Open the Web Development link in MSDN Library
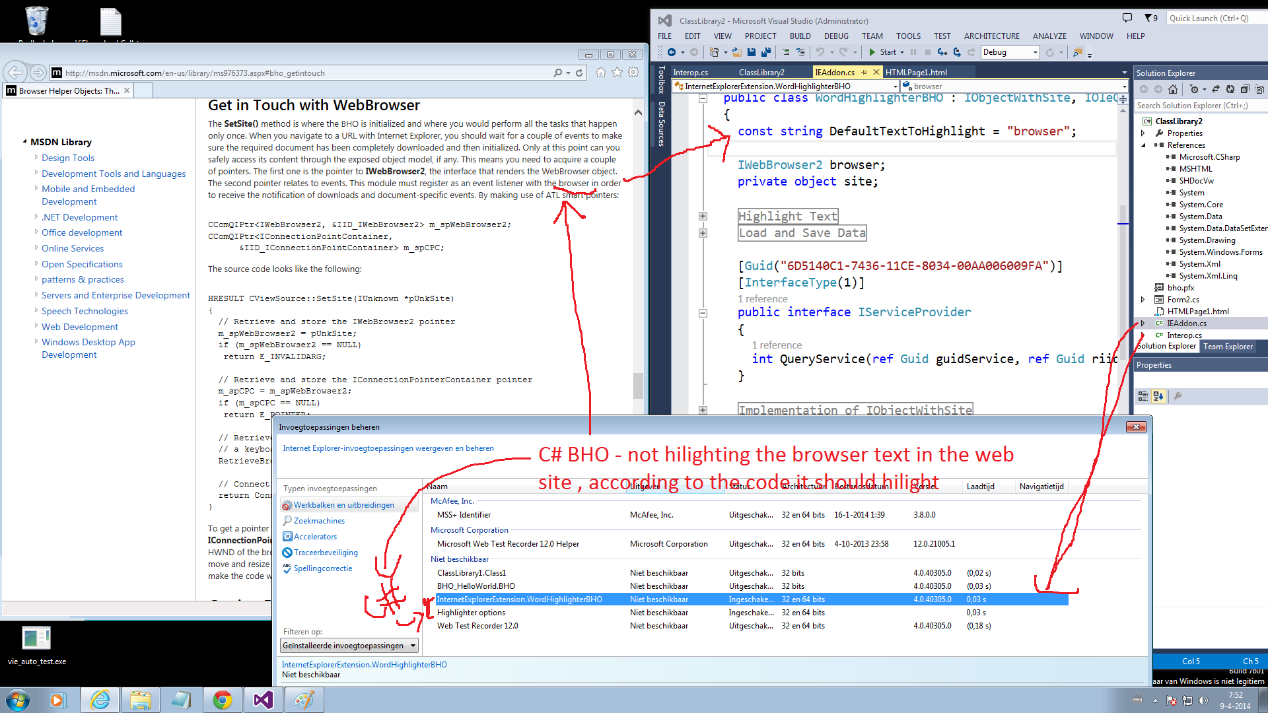1268x713 pixels. (80, 327)
